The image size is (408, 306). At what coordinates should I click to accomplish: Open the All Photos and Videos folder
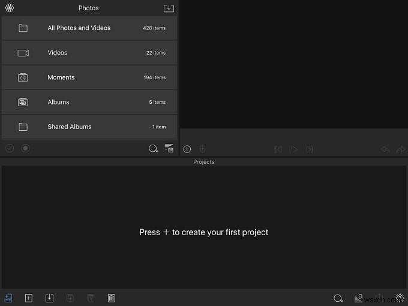(x=89, y=28)
